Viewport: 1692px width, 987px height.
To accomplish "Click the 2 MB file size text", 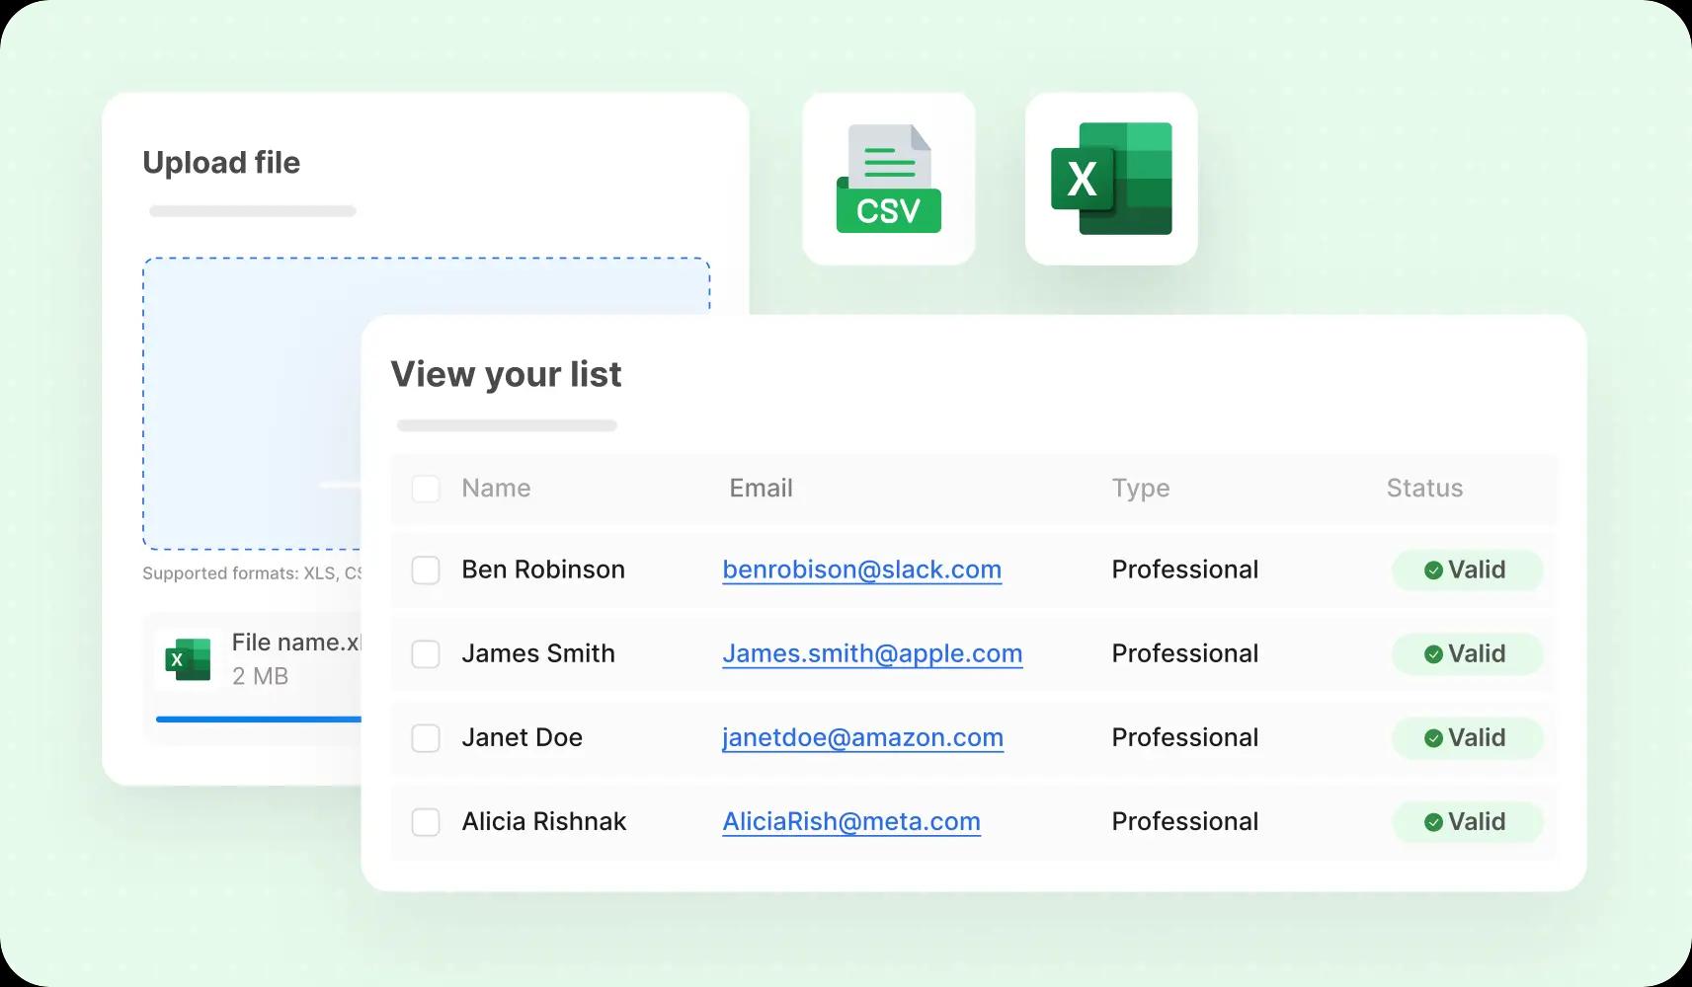I will point(260,677).
